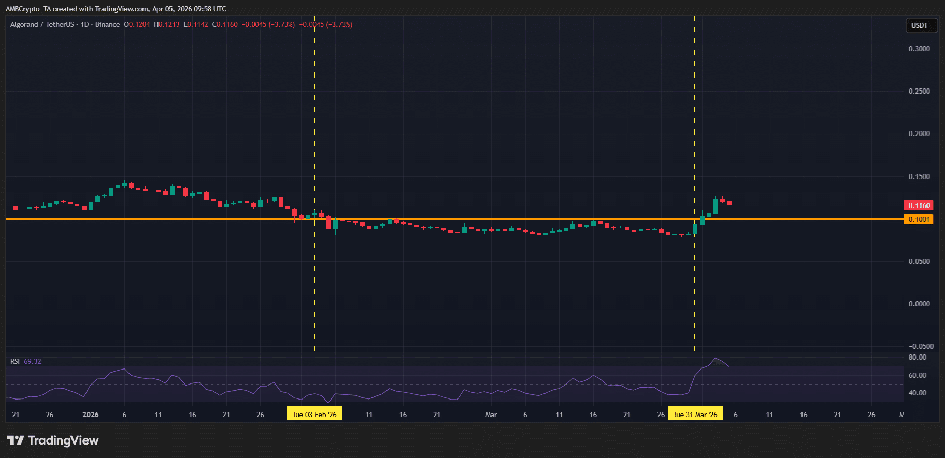Click the RSI value 69.32

click(33, 361)
